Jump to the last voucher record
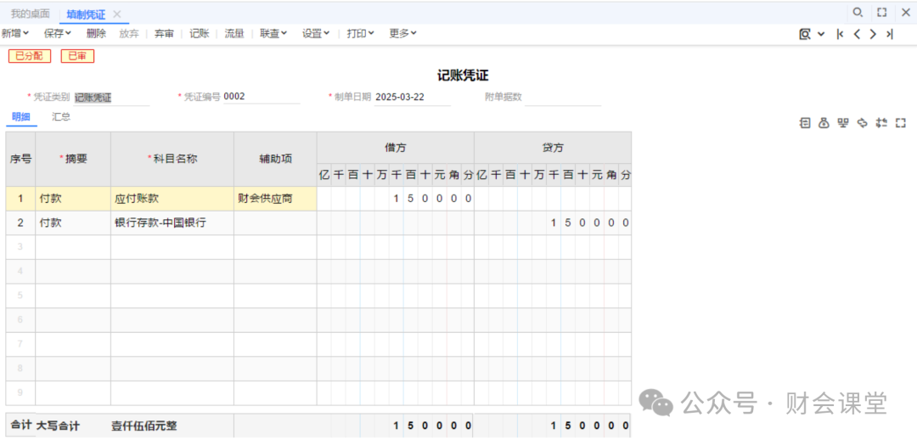 click(889, 34)
